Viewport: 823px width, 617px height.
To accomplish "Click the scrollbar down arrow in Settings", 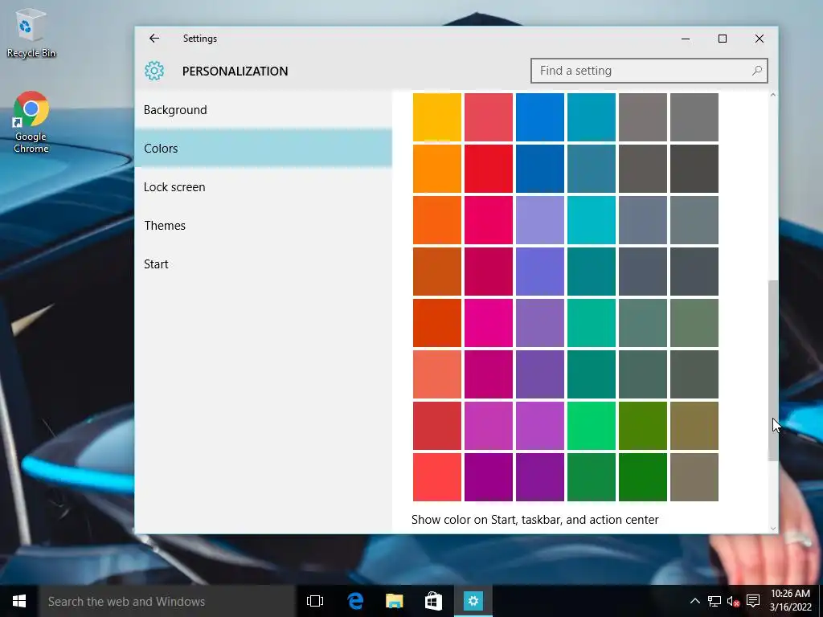I will point(772,529).
